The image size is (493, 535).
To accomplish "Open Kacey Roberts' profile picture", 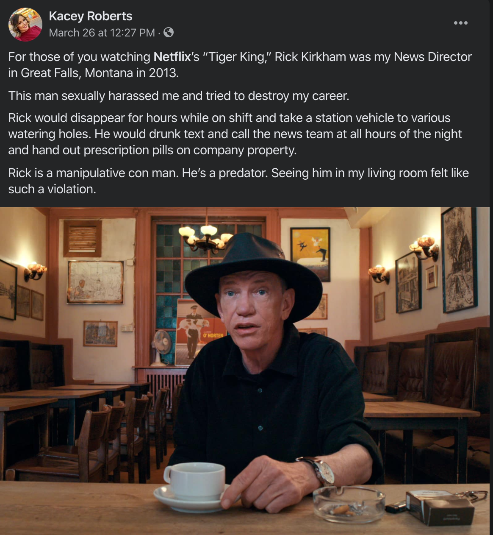I will pyautogui.click(x=25, y=24).
